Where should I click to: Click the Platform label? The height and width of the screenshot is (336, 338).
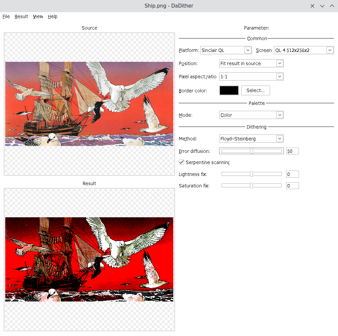point(189,50)
